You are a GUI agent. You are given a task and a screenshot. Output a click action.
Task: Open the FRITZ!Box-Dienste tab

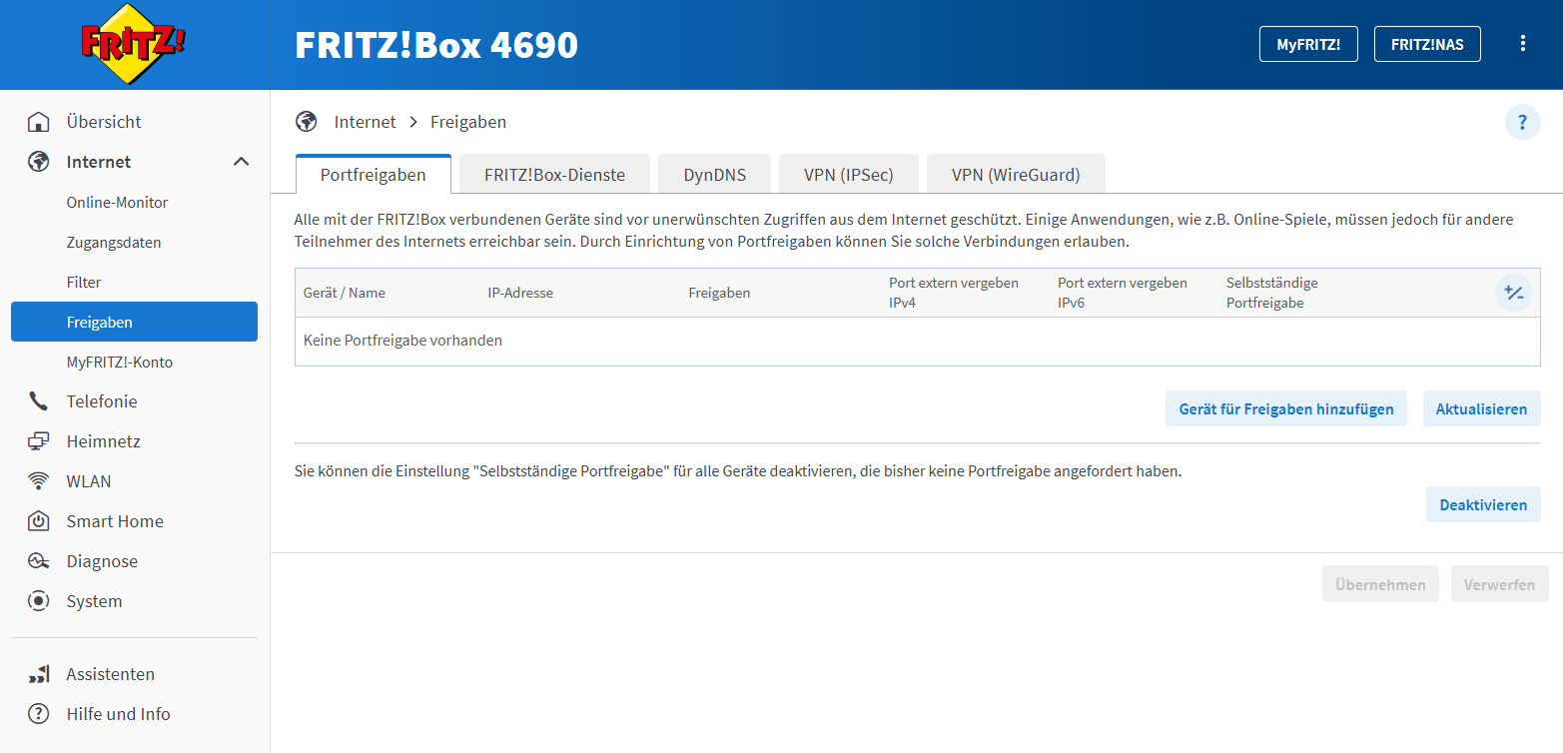click(554, 175)
